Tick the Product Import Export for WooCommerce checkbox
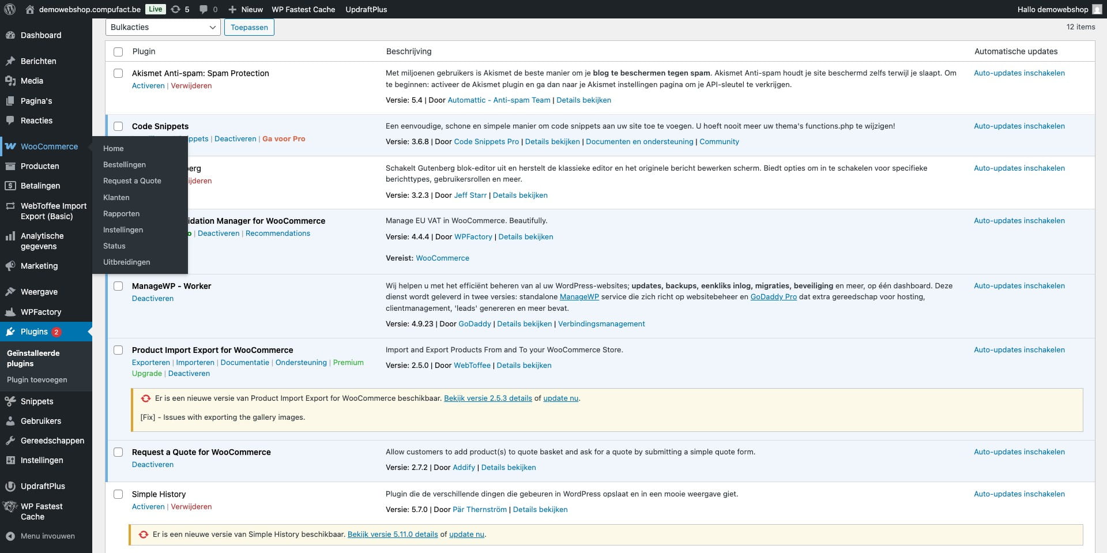 tap(118, 350)
